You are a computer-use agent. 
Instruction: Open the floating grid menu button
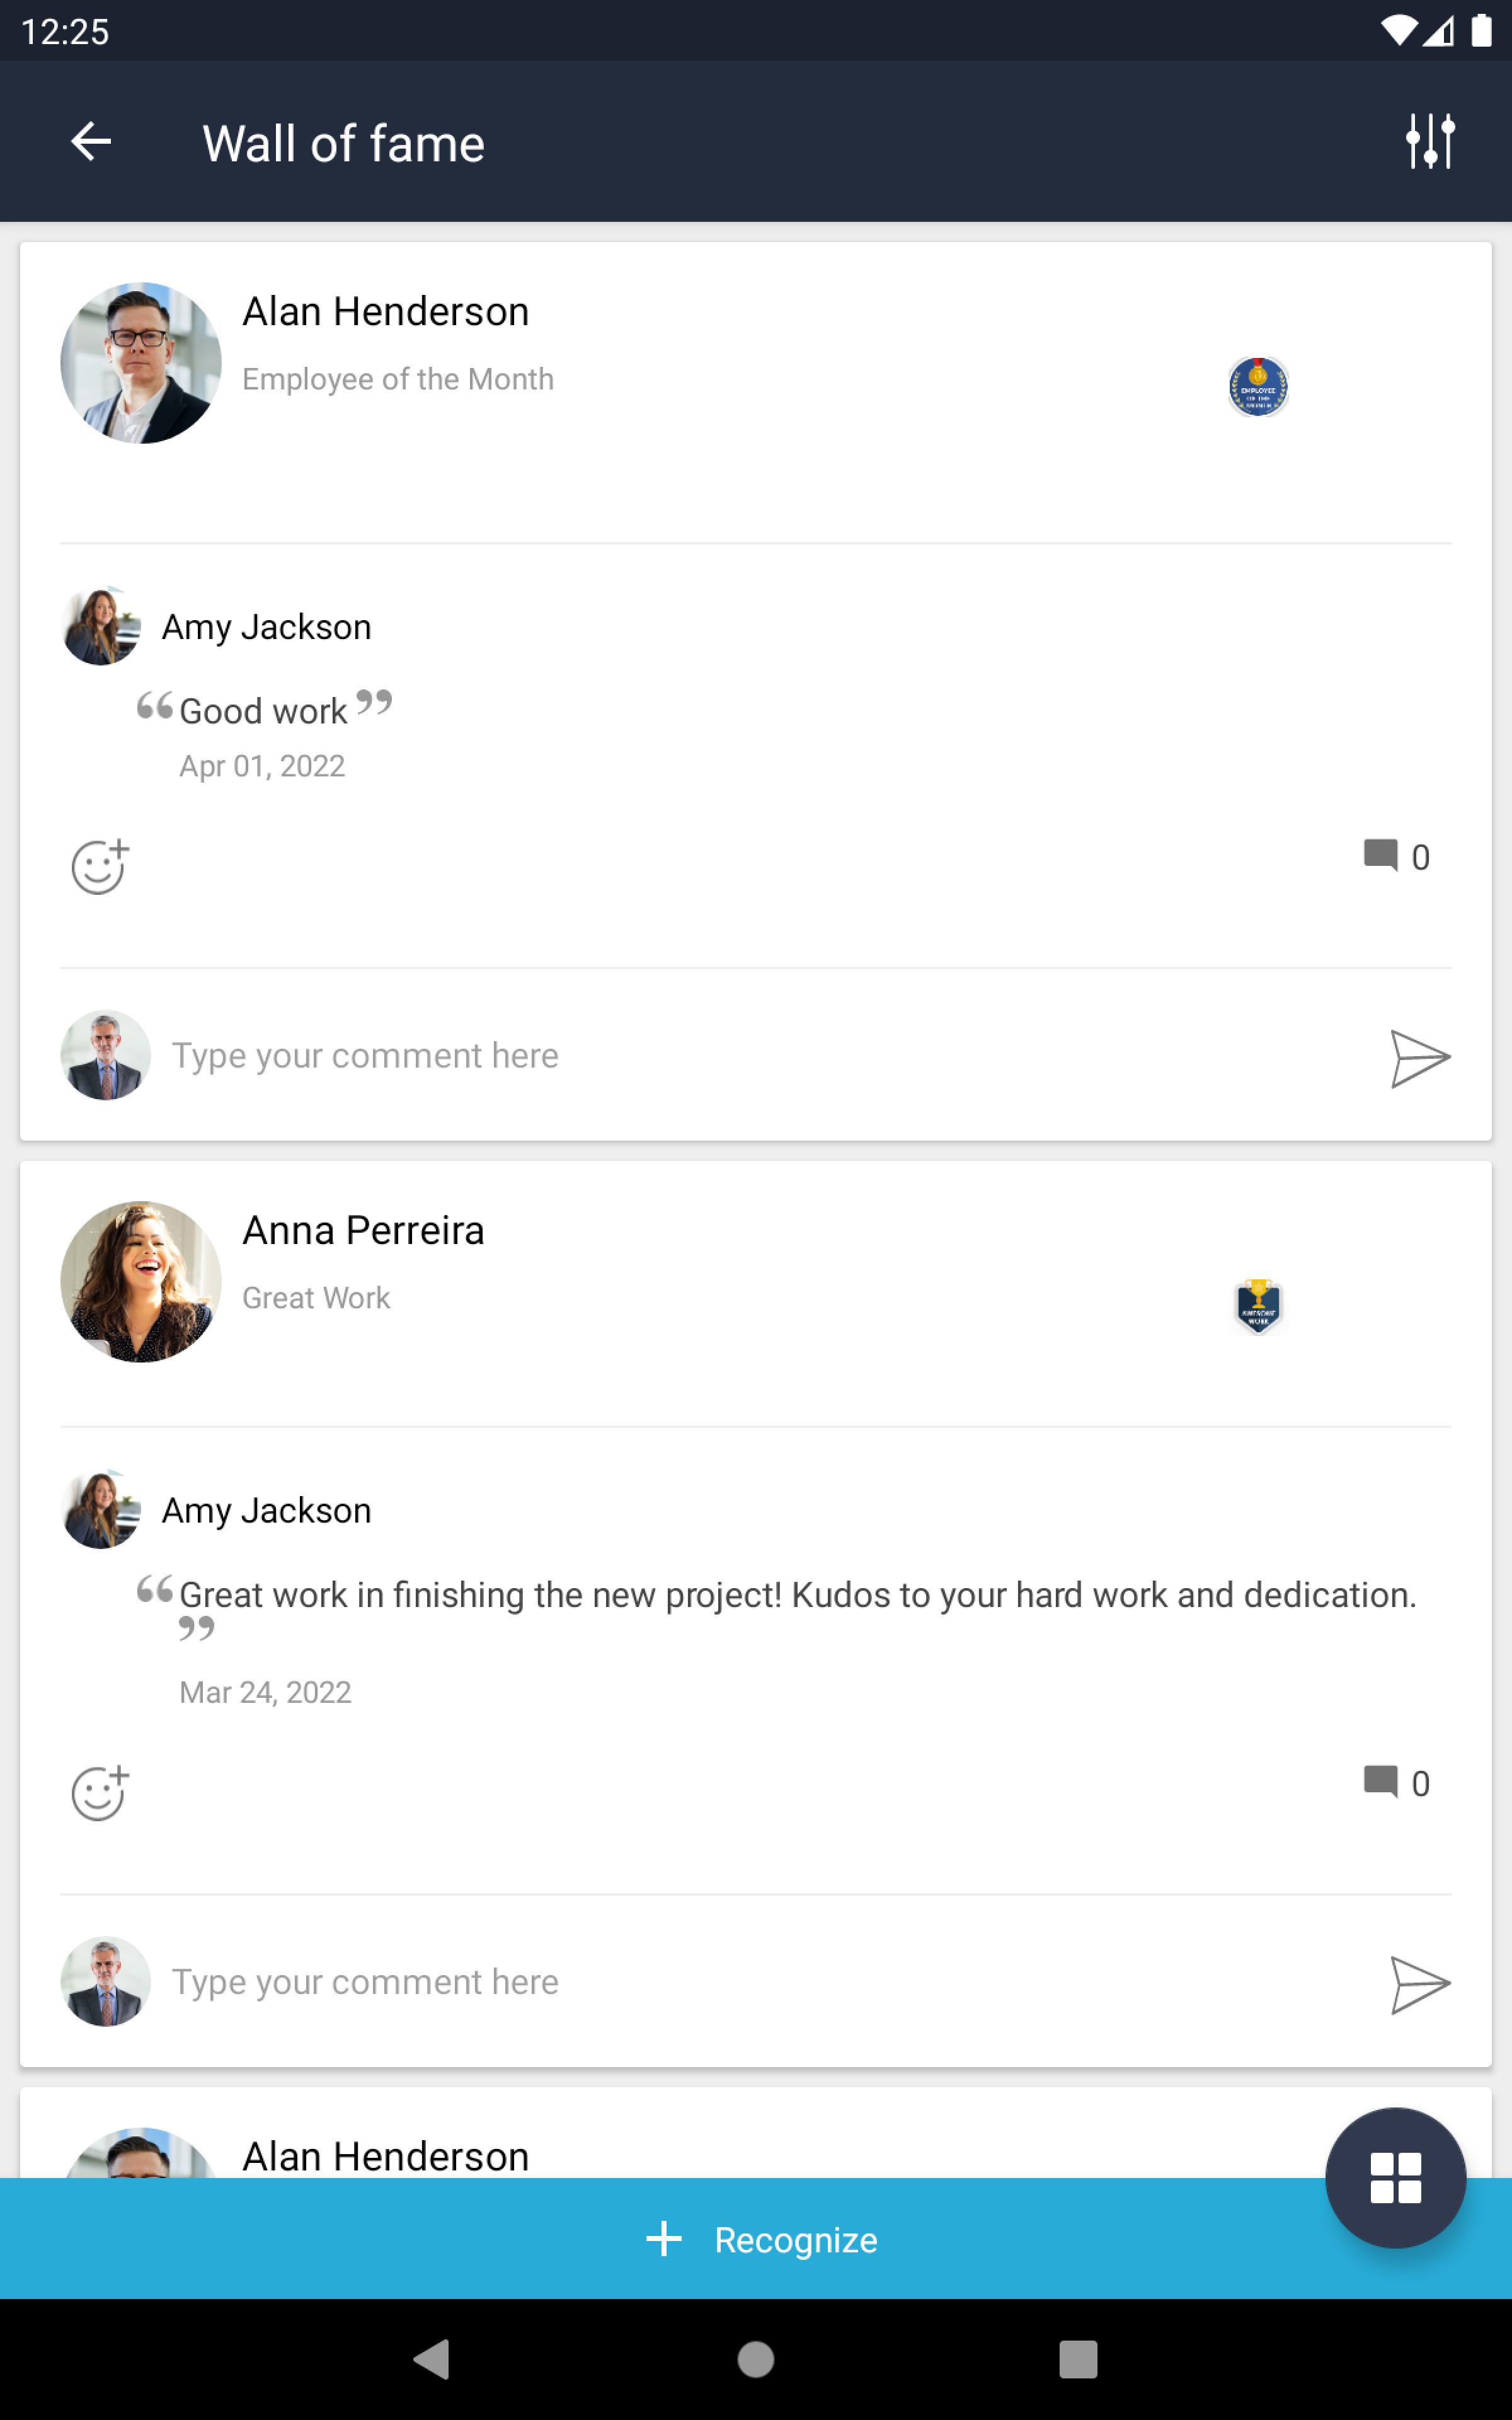1394,2177
